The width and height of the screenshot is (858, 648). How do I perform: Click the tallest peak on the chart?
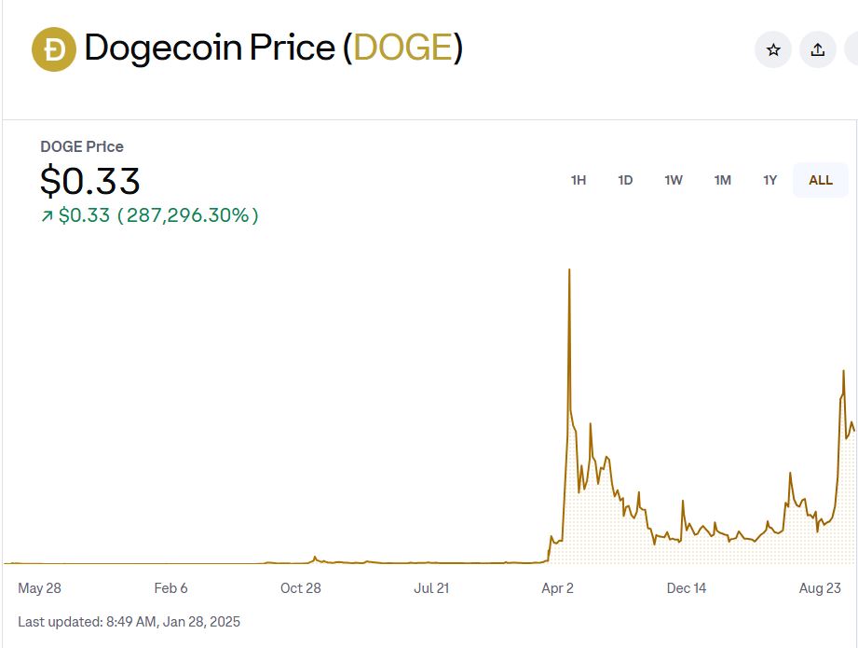pos(569,270)
